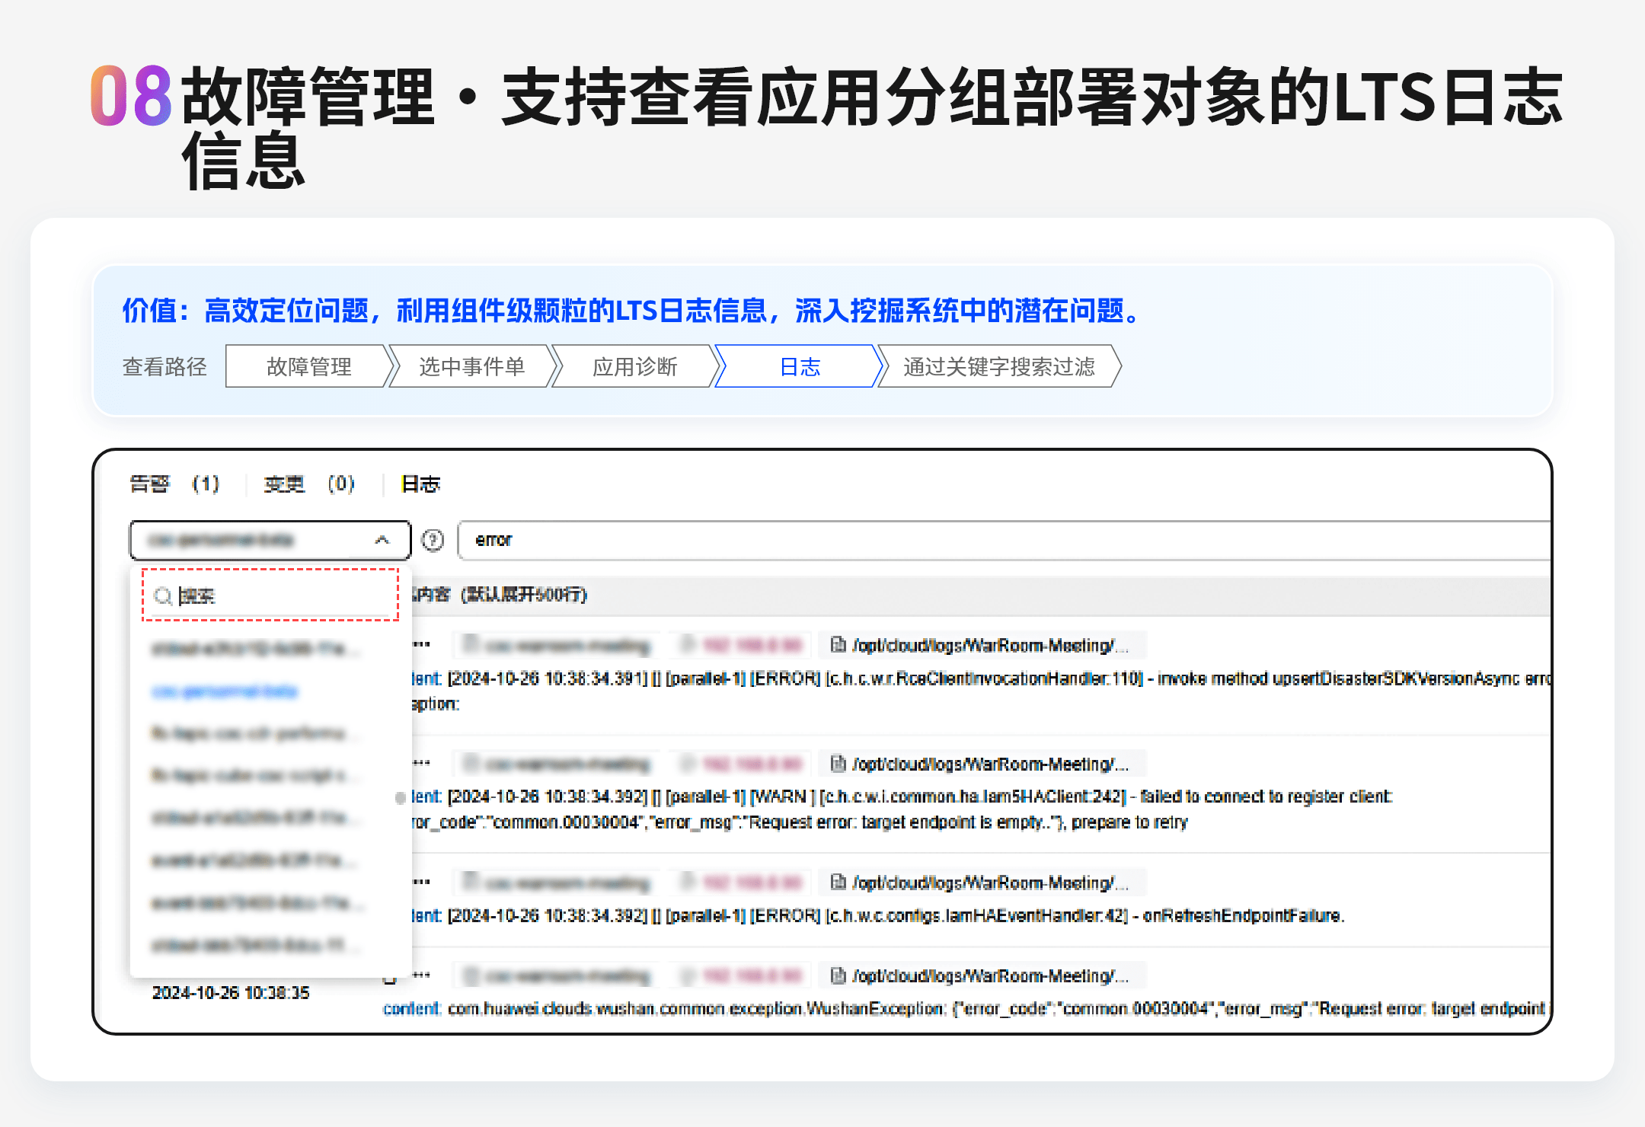Click the highlighted 日志 path step
Viewport: 1645px width, 1127px height.
click(800, 366)
